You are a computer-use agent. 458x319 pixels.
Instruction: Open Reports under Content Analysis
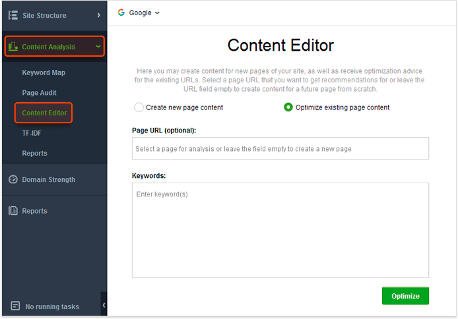pyautogui.click(x=34, y=154)
